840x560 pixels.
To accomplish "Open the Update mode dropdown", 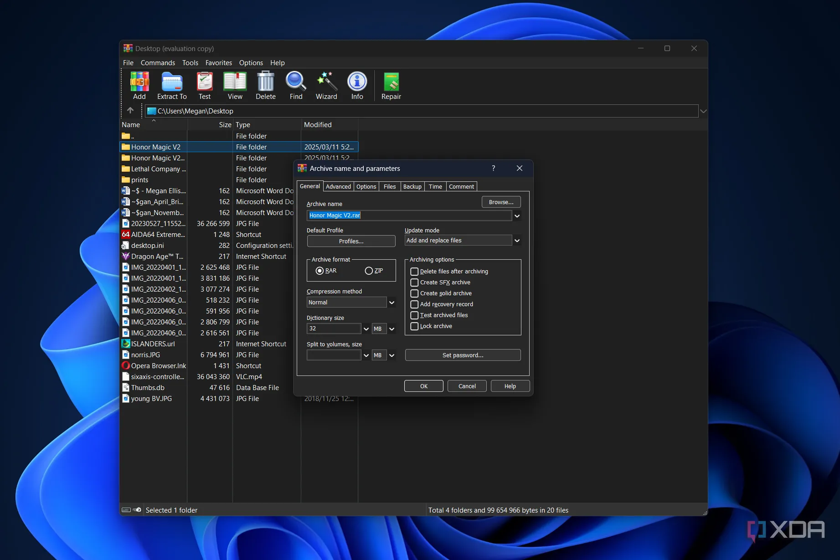I will click(517, 241).
